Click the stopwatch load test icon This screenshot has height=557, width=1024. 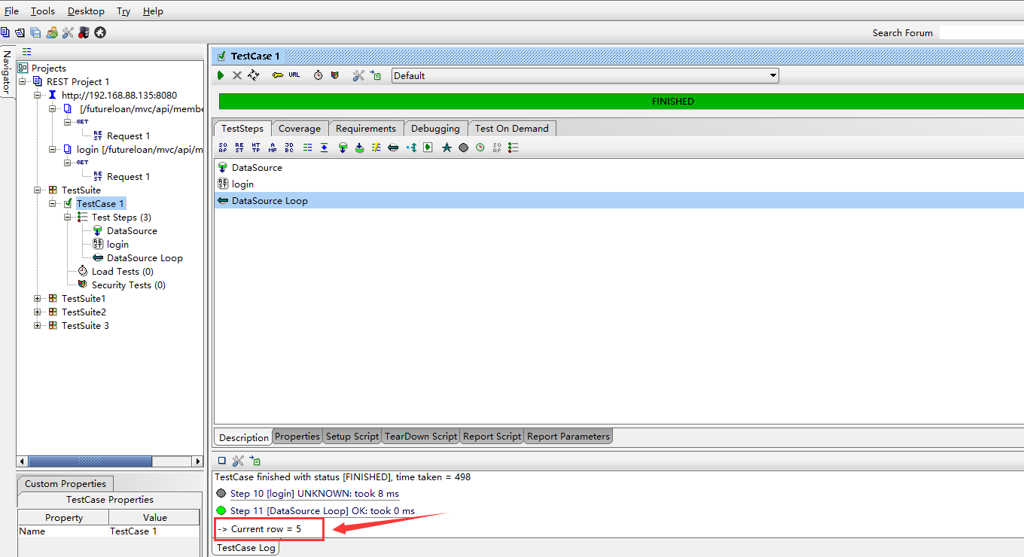click(x=318, y=75)
